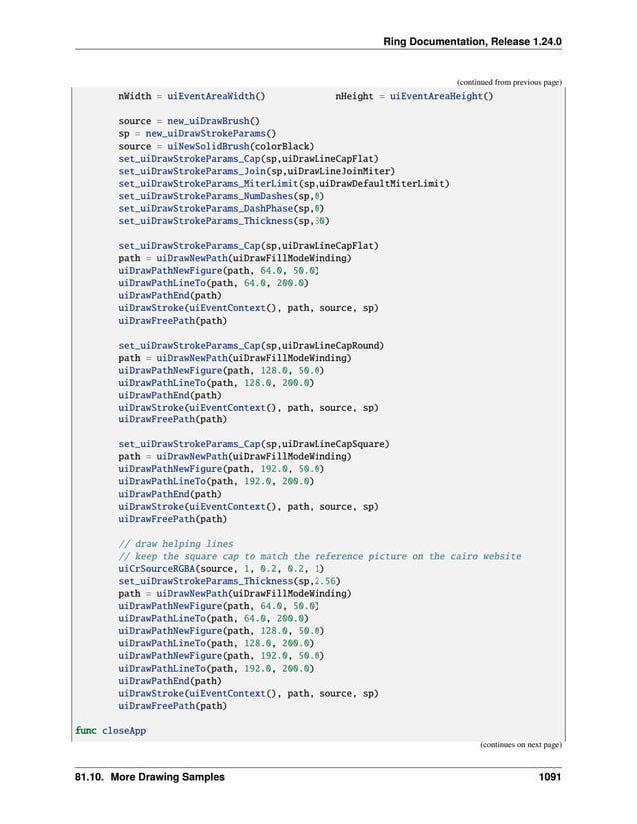Click the line 'sp = new_uiDrawStrokeParams()'
Screen dimensions: 637x824
point(197,134)
